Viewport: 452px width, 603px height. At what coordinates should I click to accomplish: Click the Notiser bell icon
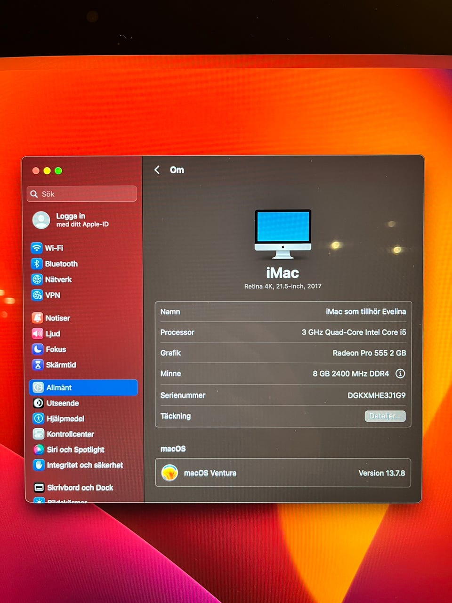38,318
